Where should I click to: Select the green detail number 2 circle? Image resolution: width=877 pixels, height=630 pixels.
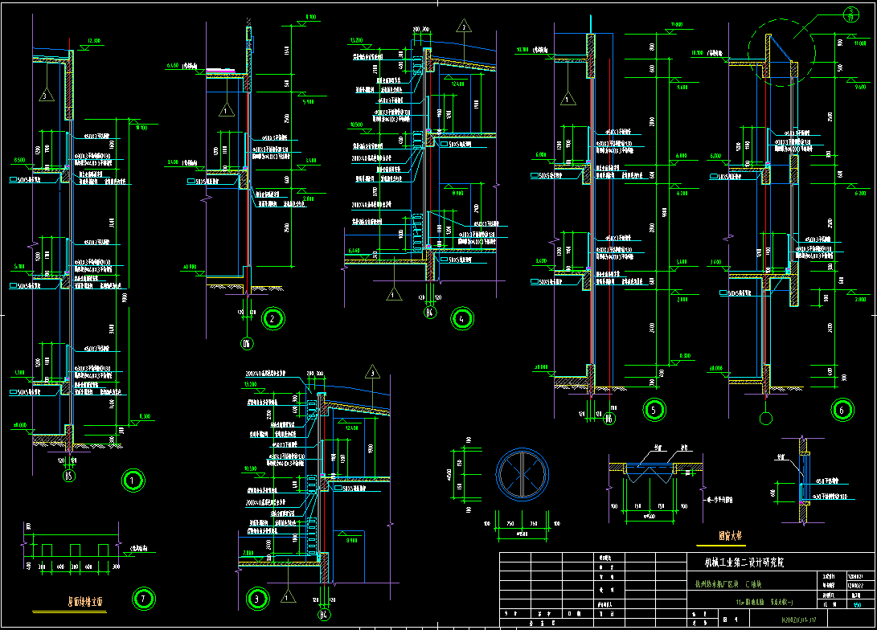coord(273,318)
